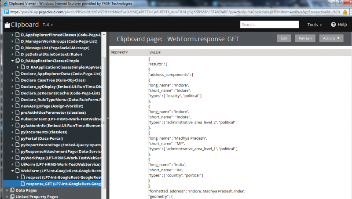
Task: Select Declare_pyDisplay page
Action: [61, 87]
